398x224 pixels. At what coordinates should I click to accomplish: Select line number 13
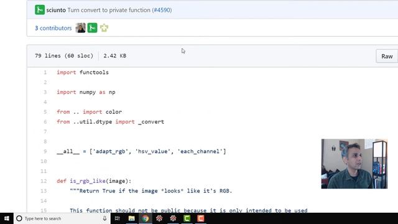[44, 191]
